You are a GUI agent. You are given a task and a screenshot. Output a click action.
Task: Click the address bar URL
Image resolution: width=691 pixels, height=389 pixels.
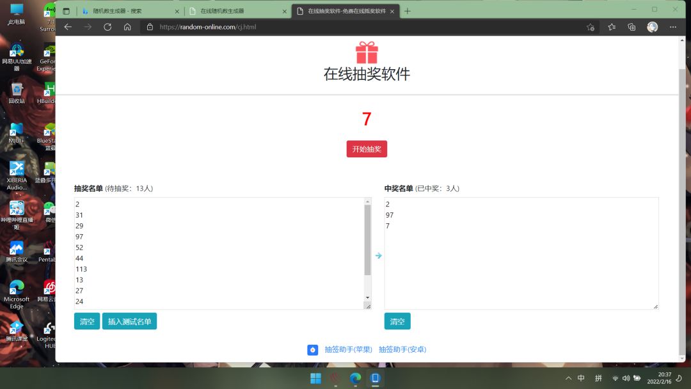tap(207, 27)
